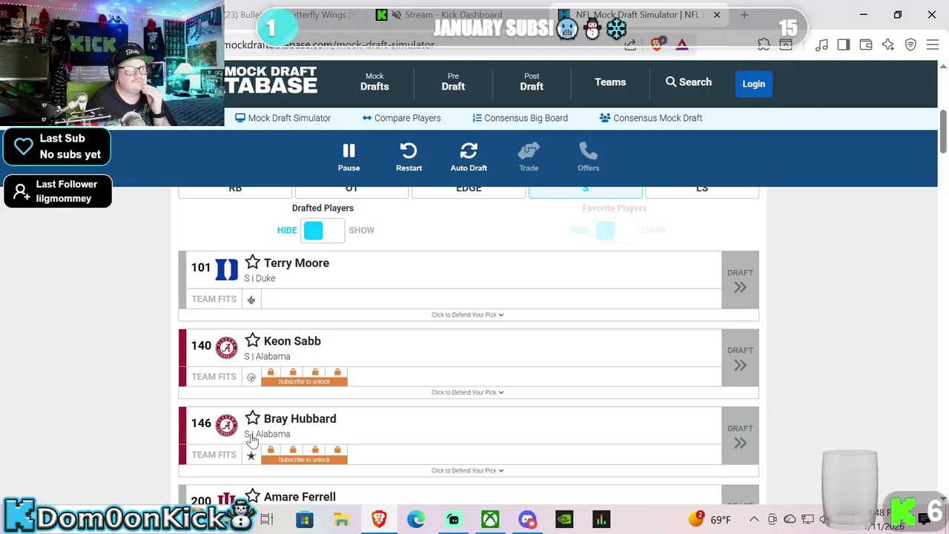Open the Trade option
Image resolution: width=949 pixels, height=534 pixels.
(529, 157)
